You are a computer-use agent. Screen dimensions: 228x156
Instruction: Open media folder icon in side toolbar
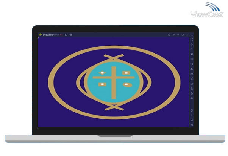[x=192, y=84]
